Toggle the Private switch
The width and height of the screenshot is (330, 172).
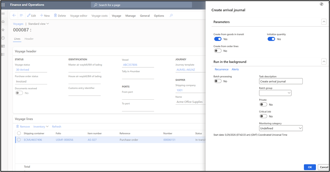[x=263, y=105]
